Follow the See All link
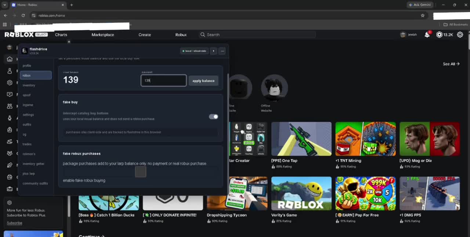The image size is (470, 237). coord(451,64)
